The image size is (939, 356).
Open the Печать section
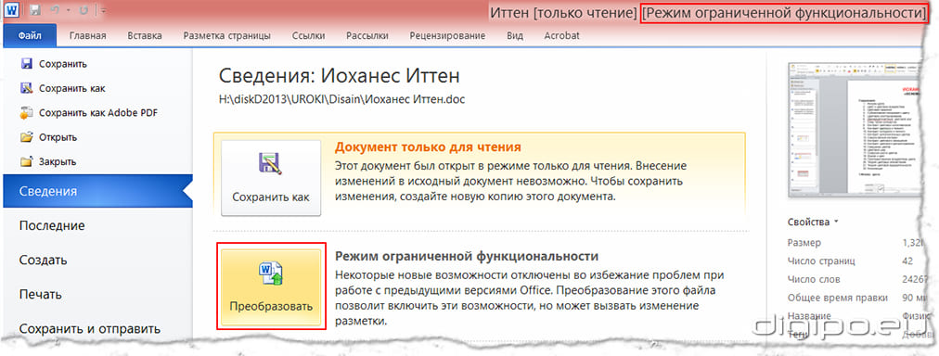click(x=40, y=295)
